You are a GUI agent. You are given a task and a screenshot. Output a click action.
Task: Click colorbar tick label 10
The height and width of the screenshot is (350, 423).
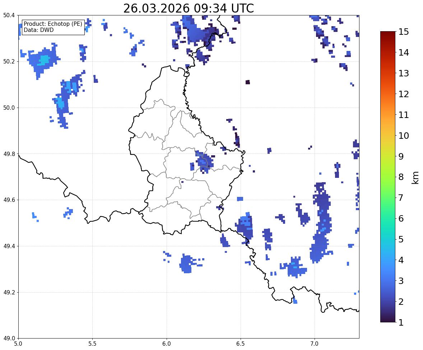click(x=404, y=136)
